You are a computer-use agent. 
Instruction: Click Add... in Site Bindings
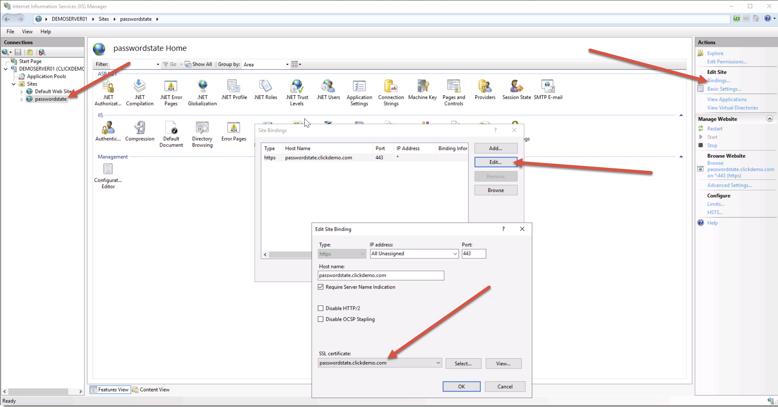pyautogui.click(x=496, y=148)
